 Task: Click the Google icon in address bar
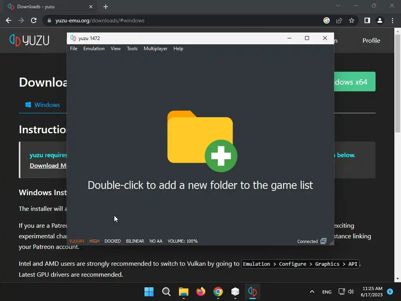click(x=326, y=20)
